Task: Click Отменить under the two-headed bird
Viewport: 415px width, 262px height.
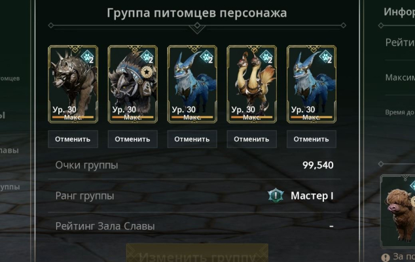Action: (x=252, y=139)
